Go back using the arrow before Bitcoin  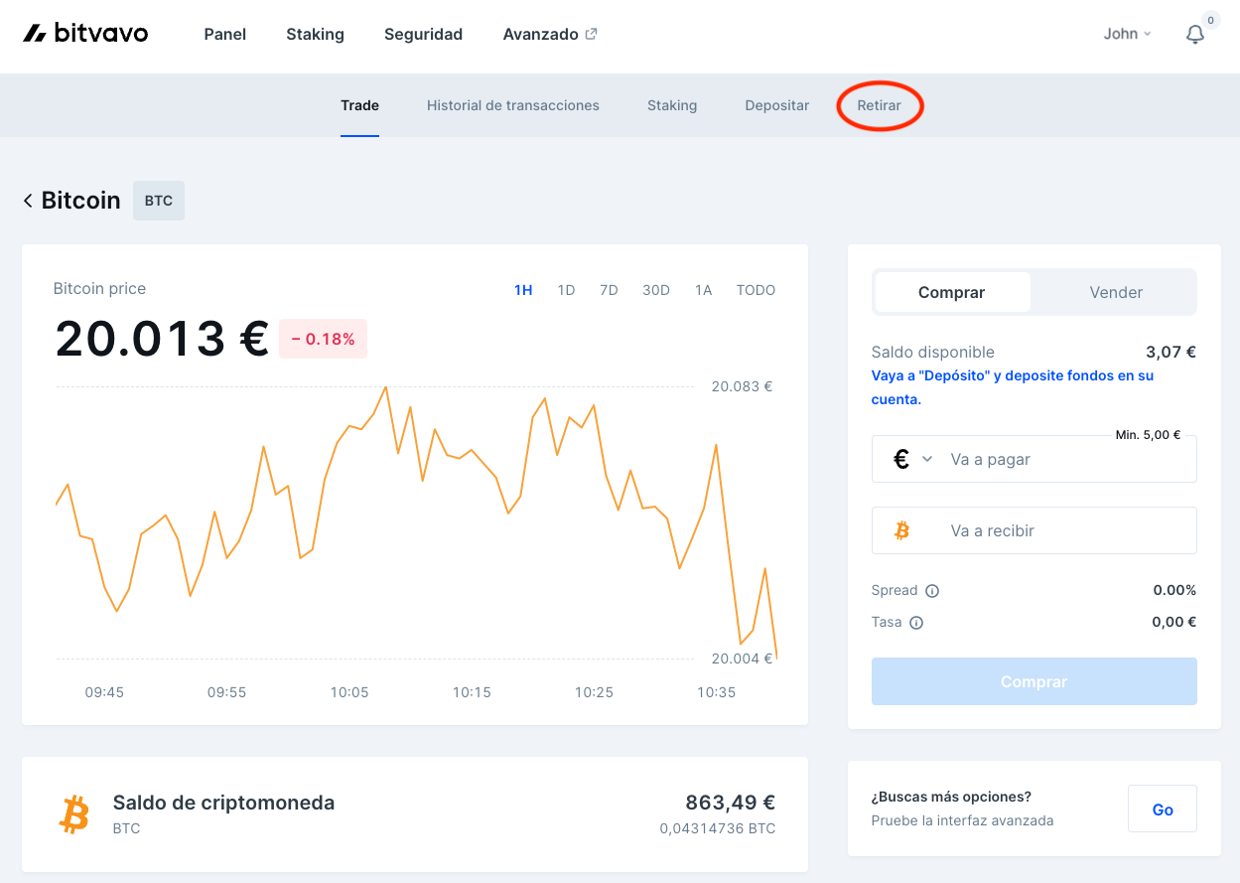coord(28,201)
